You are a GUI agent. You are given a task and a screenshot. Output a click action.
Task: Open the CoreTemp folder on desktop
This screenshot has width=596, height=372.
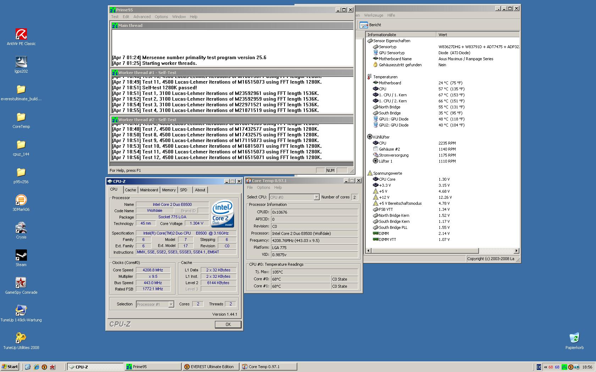[x=21, y=117]
